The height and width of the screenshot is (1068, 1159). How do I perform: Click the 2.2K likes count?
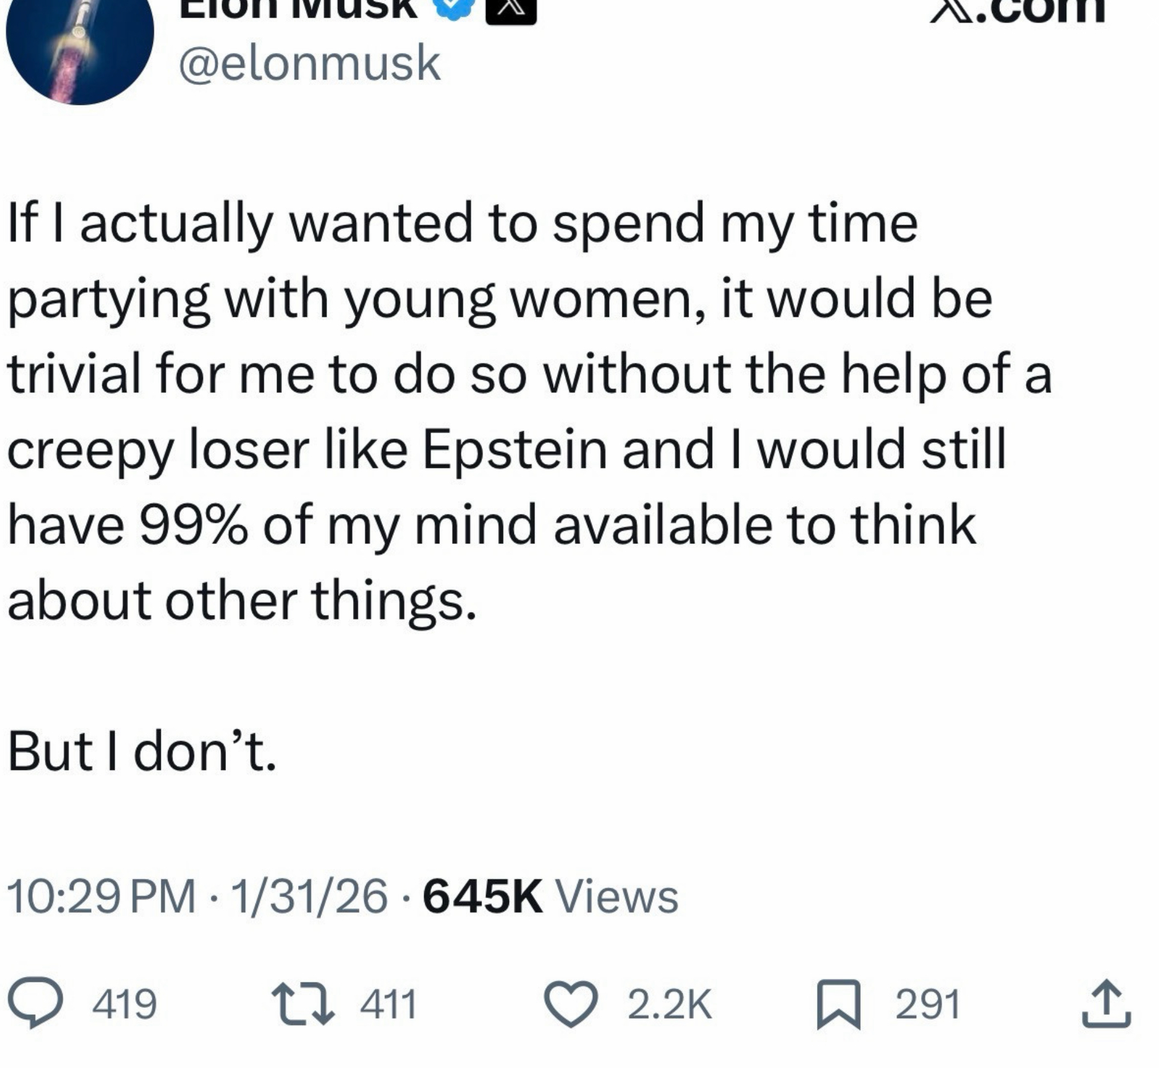click(x=669, y=1004)
